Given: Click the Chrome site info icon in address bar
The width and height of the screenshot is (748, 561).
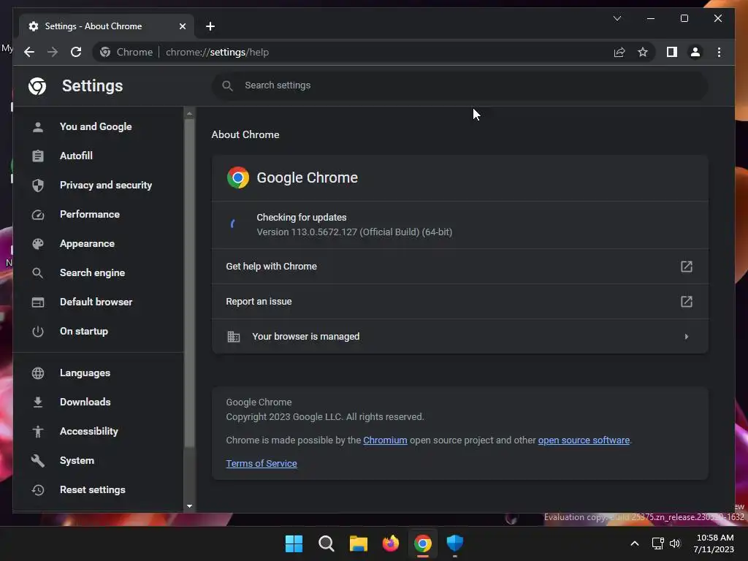Looking at the screenshot, I should pyautogui.click(x=105, y=52).
